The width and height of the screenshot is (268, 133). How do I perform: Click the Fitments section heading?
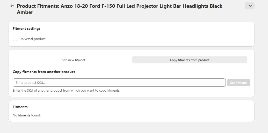pos(20,107)
